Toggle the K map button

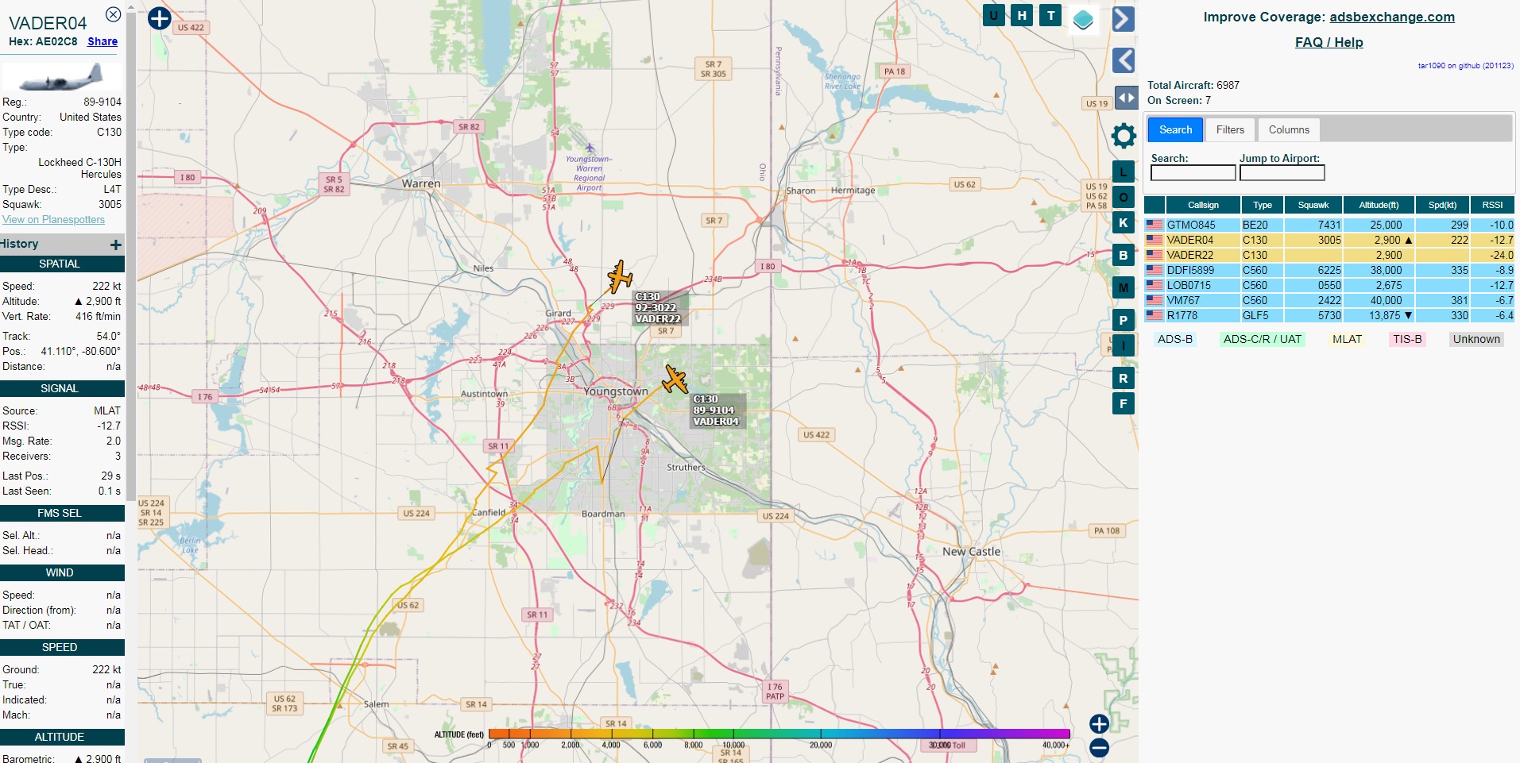(1123, 223)
